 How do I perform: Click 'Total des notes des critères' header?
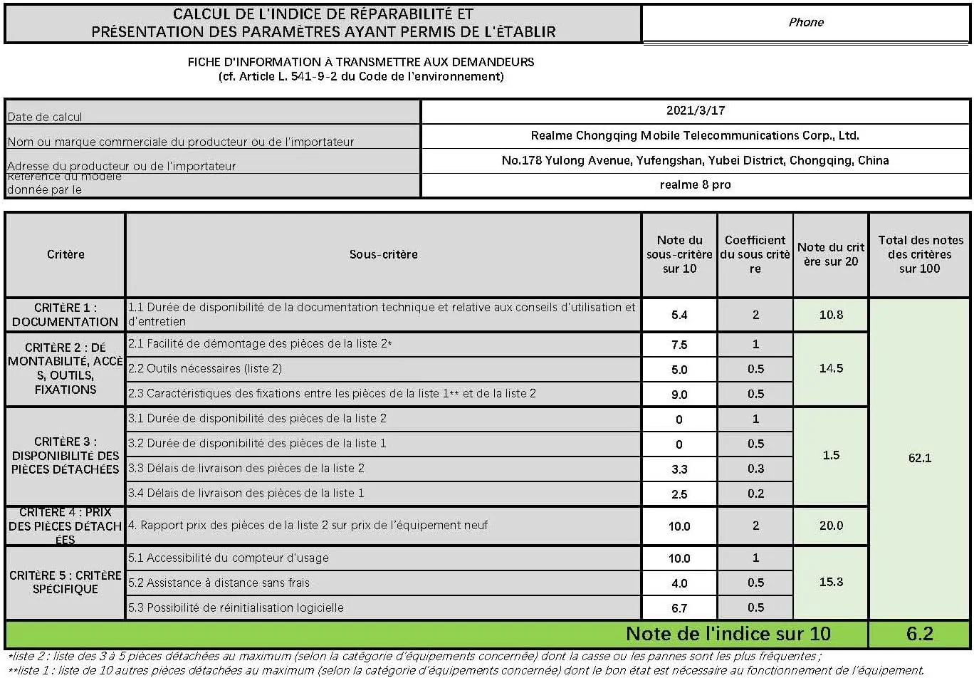pos(919,254)
